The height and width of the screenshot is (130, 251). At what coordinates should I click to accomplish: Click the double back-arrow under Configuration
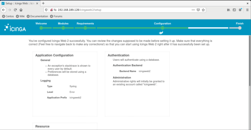(161, 33)
